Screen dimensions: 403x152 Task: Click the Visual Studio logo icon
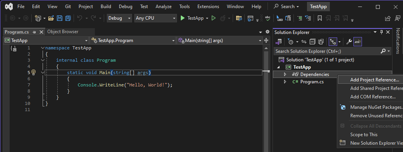click(x=9, y=7)
